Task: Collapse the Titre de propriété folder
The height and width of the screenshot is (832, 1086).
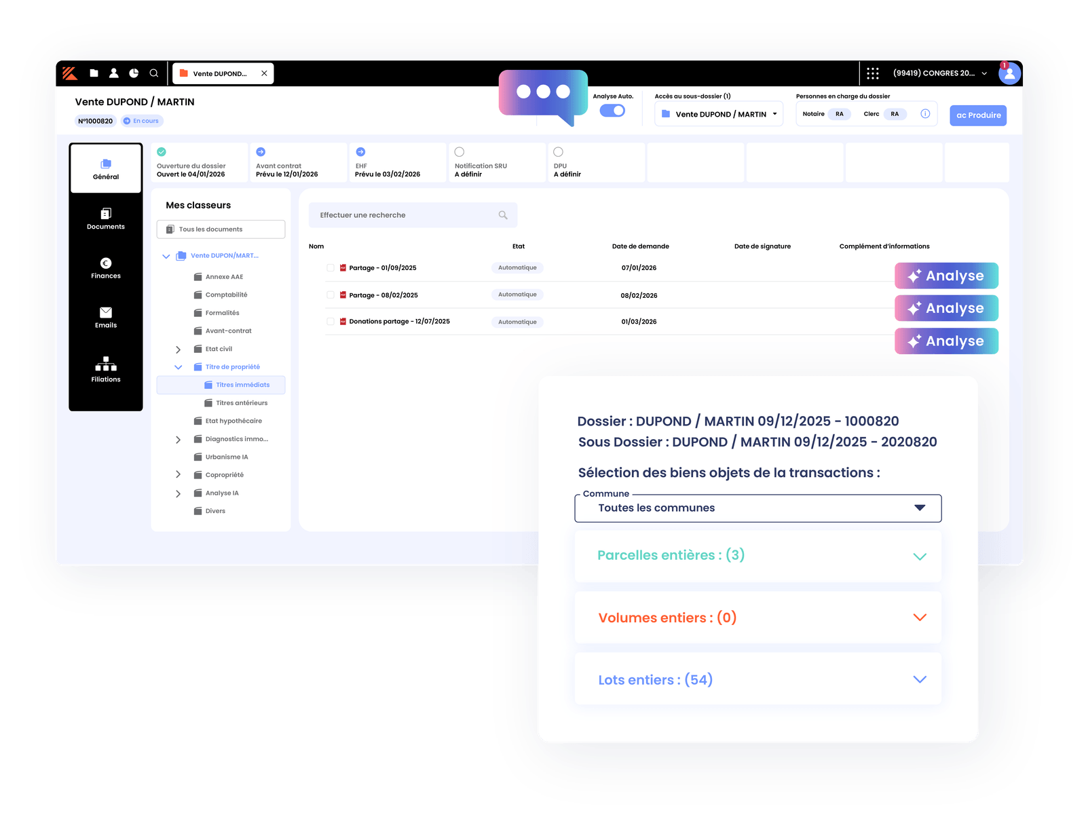Action: coord(178,367)
